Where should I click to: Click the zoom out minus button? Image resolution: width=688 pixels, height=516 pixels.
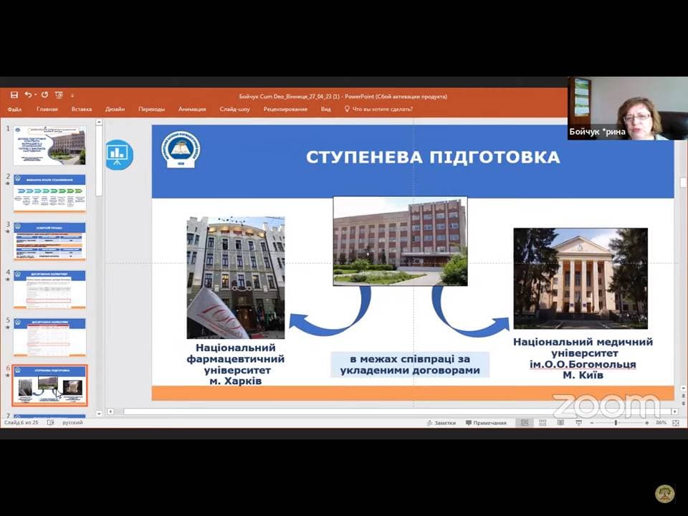[592, 423]
